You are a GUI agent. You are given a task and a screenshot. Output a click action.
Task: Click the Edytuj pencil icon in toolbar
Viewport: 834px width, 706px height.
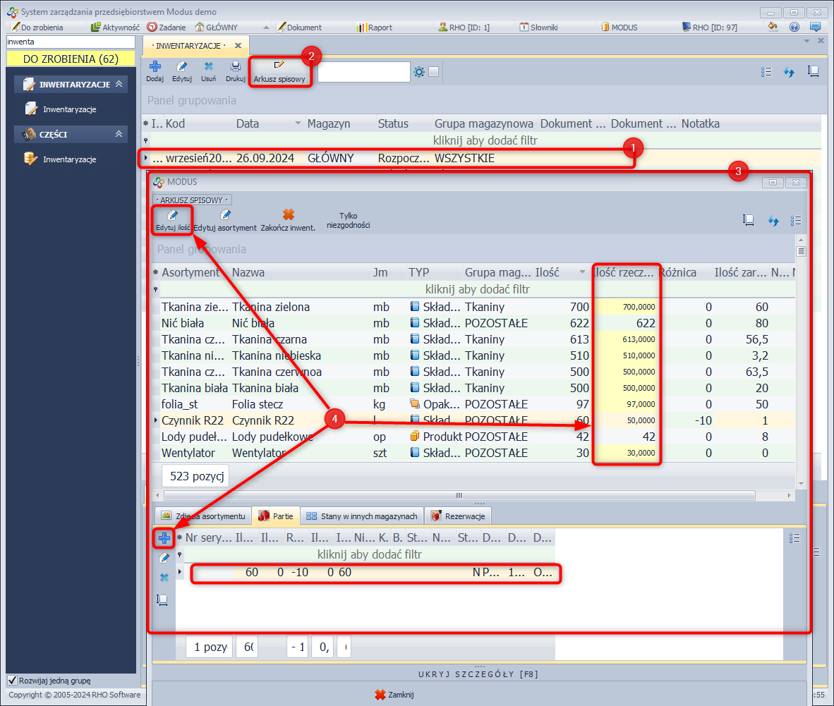[181, 67]
